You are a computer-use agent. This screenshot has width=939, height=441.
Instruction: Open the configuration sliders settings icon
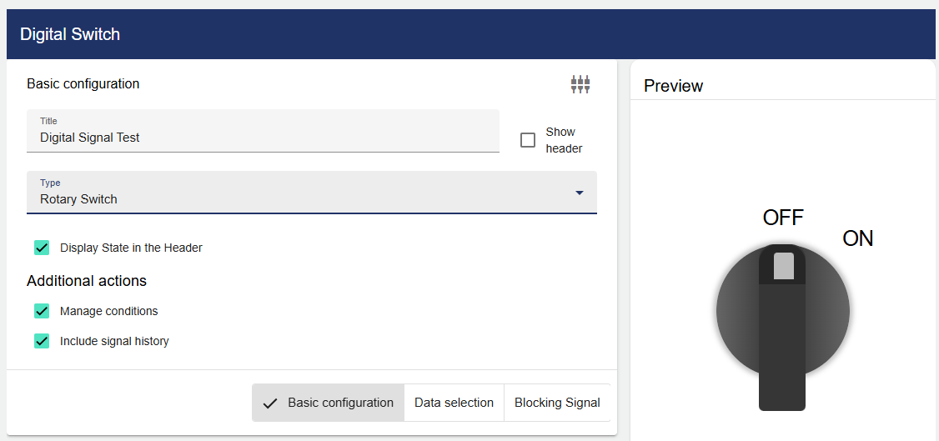(580, 83)
